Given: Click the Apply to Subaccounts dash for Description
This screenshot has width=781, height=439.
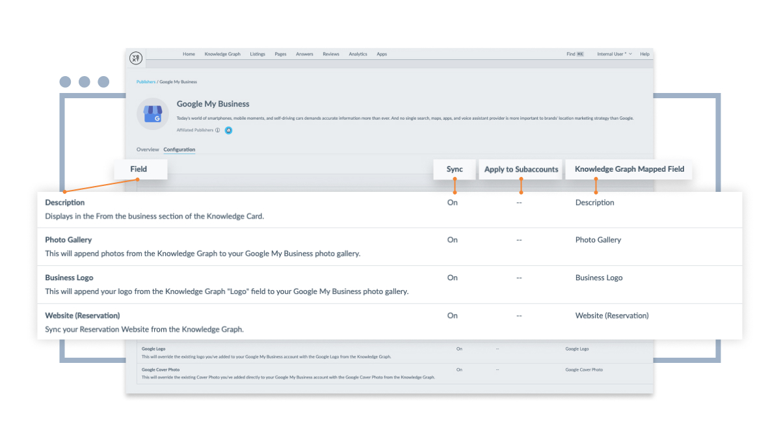Looking at the screenshot, I should point(519,202).
